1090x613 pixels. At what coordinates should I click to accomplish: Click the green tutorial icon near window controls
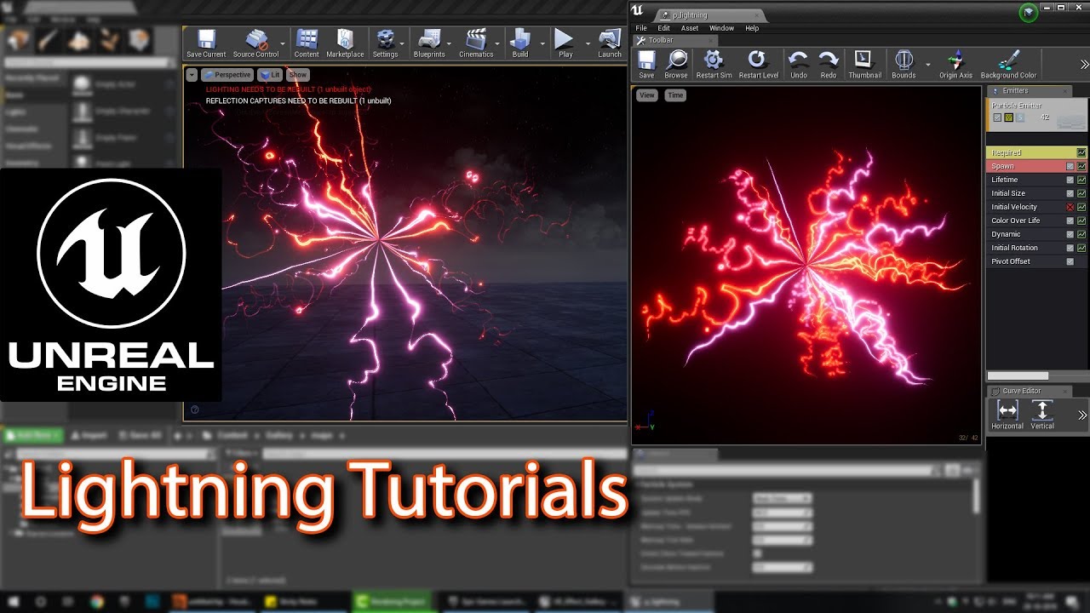coord(1029,12)
